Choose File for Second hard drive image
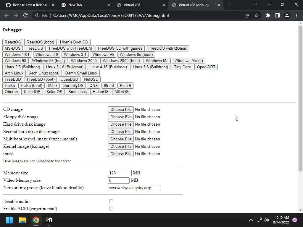The height and width of the screenshot is (227, 303). [121, 132]
